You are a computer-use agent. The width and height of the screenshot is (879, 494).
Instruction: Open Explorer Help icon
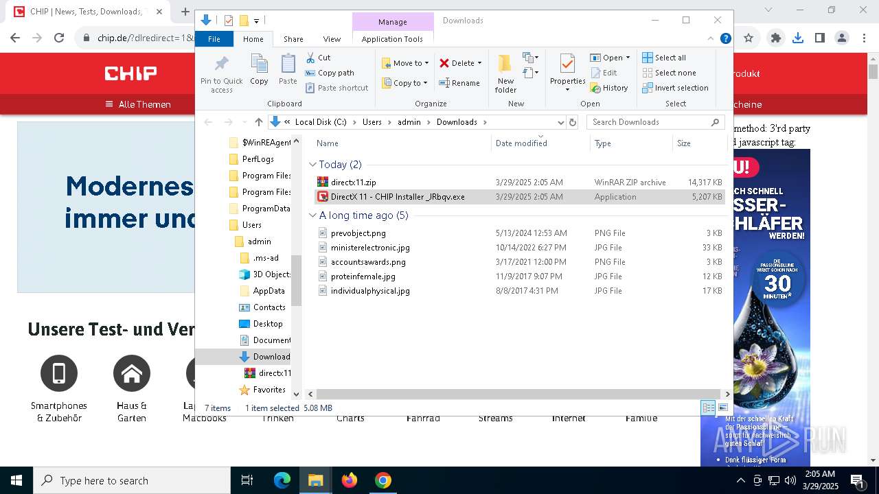coord(725,39)
